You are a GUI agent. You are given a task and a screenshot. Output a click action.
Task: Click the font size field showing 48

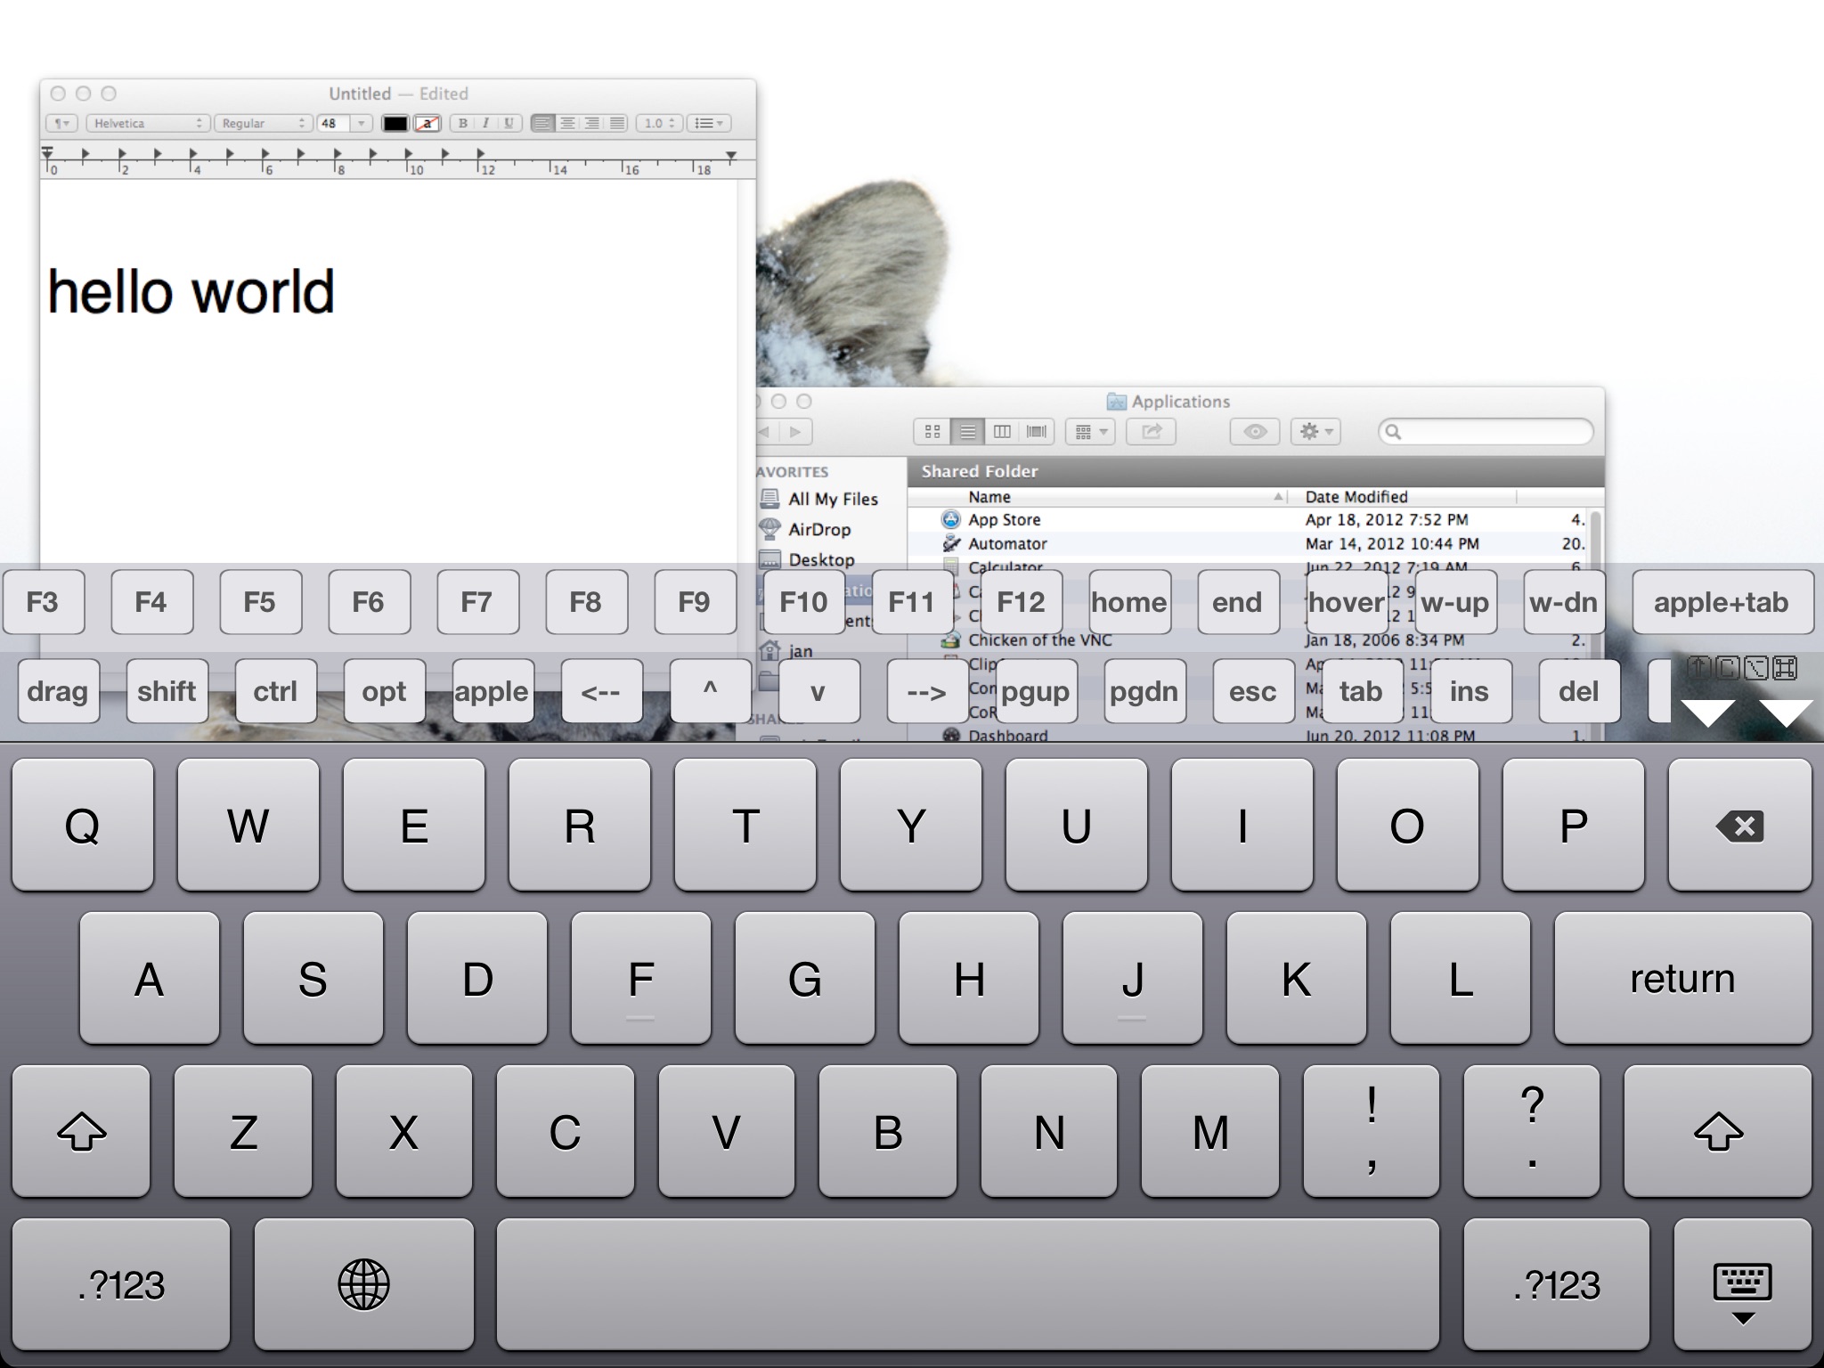[x=333, y=123]
